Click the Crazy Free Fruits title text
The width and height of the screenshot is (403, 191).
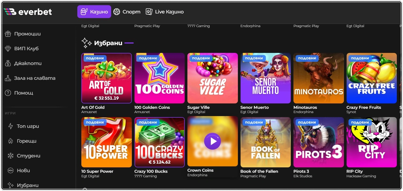pos(364,107)
